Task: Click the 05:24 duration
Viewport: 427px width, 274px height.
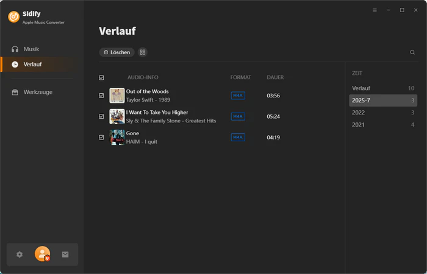Action: click(273, 117)
